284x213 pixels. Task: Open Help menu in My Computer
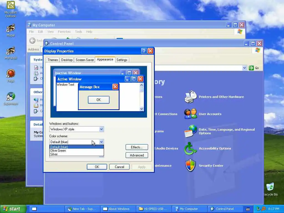click(x=89, y=32)
